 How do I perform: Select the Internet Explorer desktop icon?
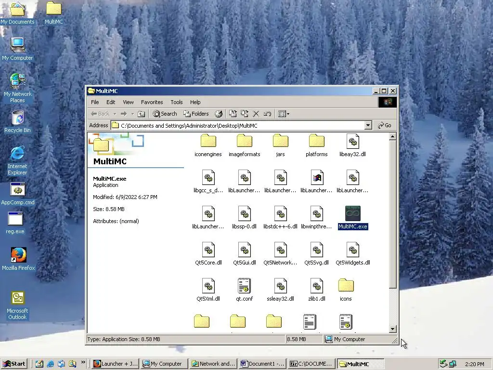[x=17, y=160]
